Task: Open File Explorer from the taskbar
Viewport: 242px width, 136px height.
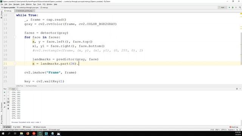Action: tap(22, 133)
